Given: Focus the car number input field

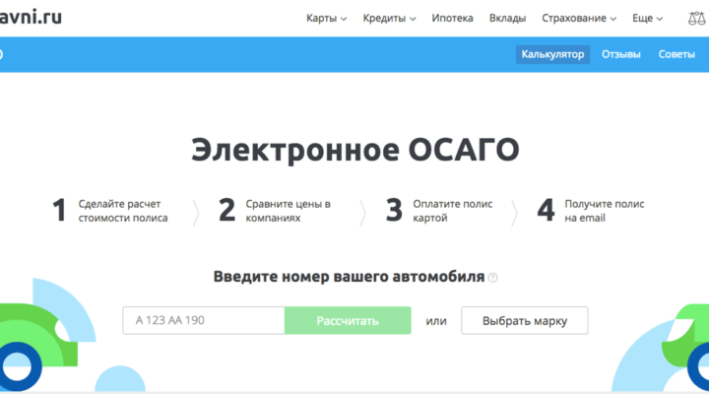Looking at the screenshot, I should [203, 320].
